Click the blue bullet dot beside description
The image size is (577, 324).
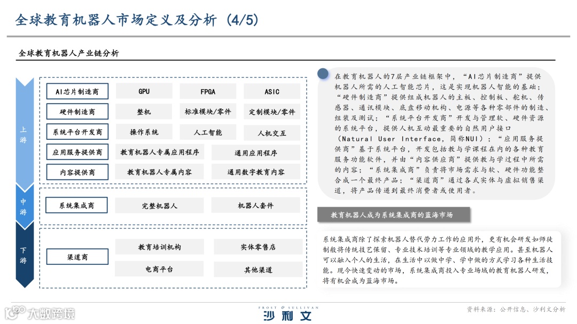click(323, 74)
